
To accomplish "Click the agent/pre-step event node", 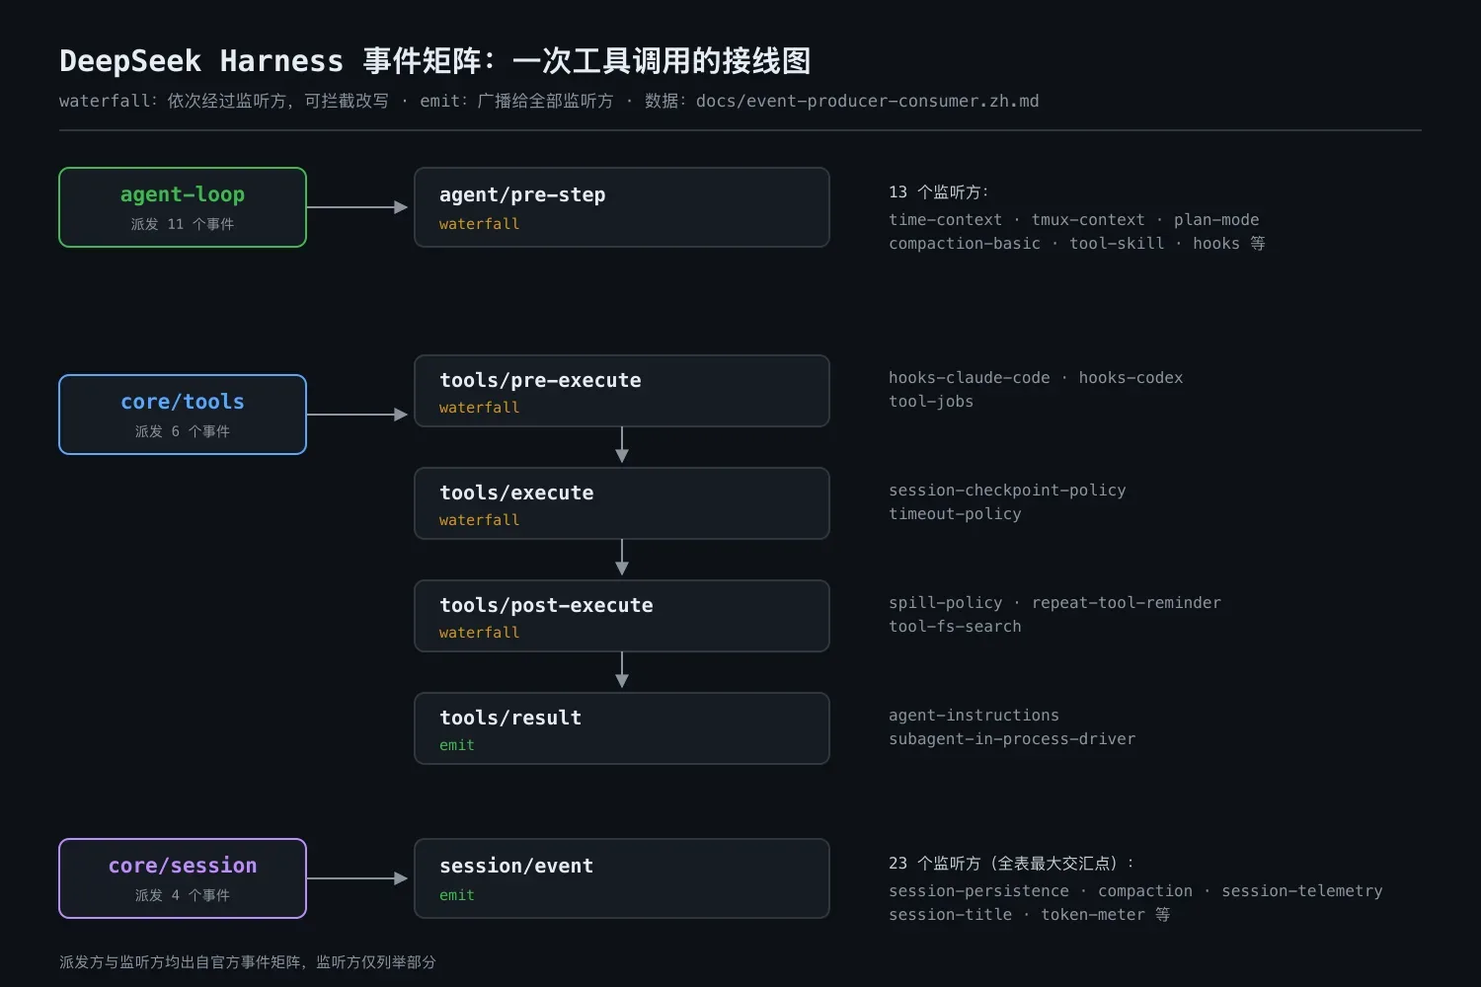I will pos(622,207).
